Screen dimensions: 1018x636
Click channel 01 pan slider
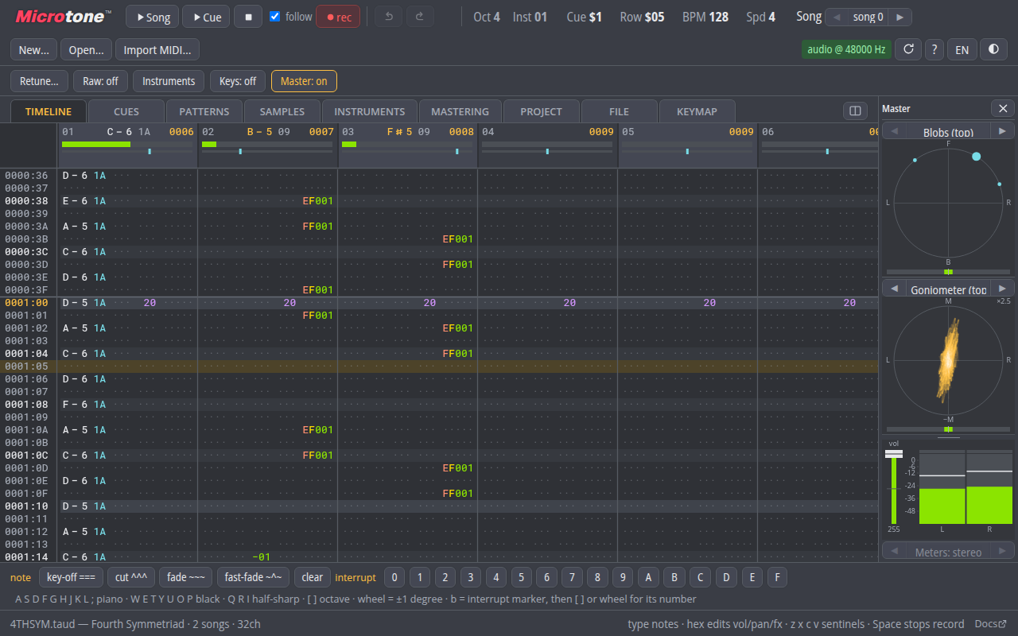coord(129,151)
